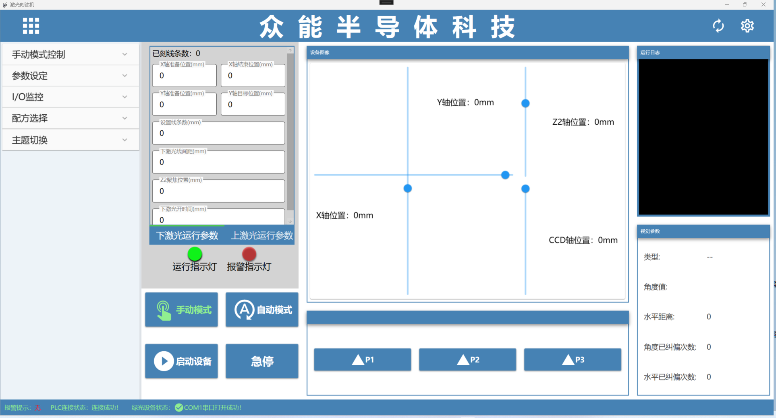Viewport: 776px width, 418px height.
Task: Click the X轴位置: 0mm label
Action: (344, 215)
